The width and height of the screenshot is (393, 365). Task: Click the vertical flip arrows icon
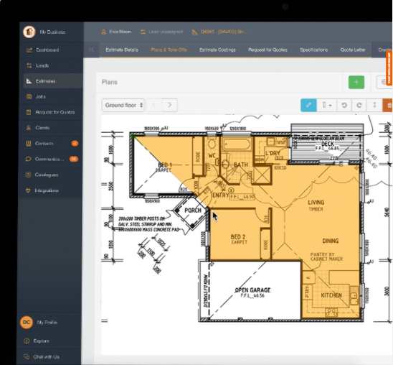click(x=374, y=105)
